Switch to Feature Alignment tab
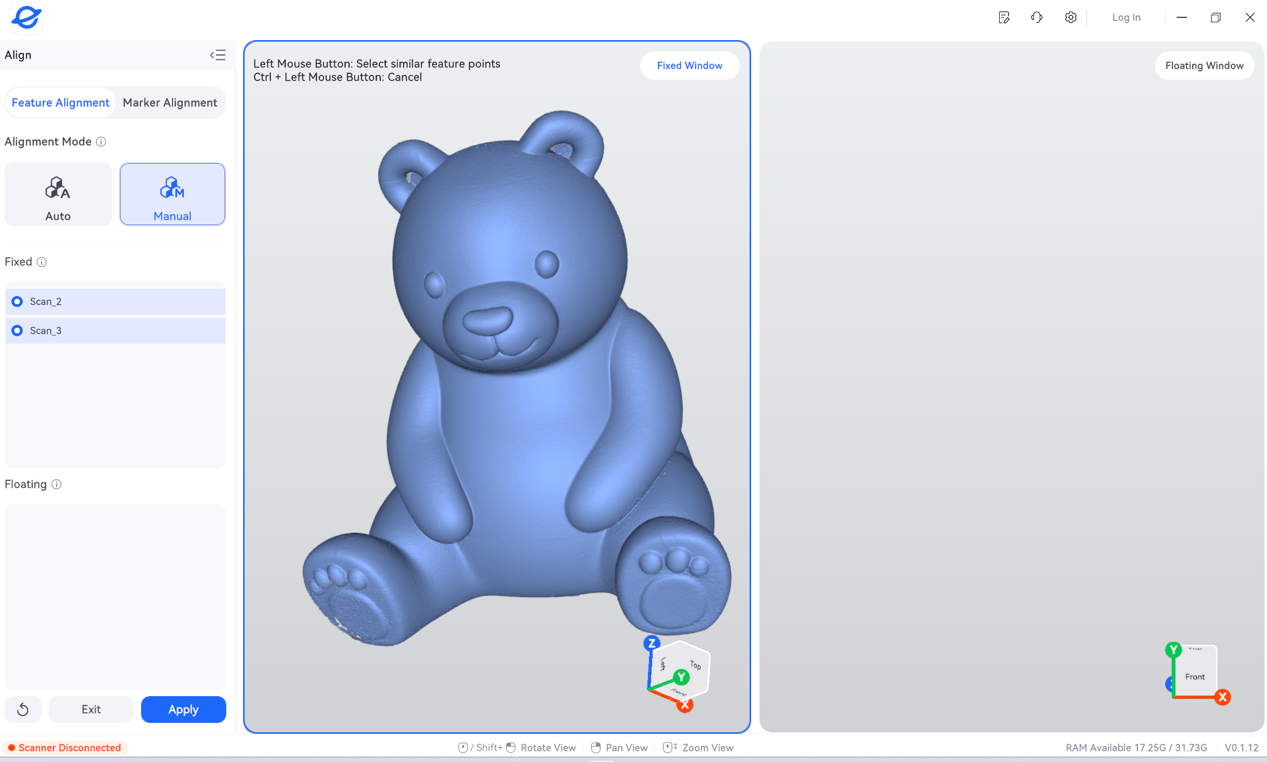Image resolution: width=1267 pixels, height=762 pixels. [x=60, y=102]
